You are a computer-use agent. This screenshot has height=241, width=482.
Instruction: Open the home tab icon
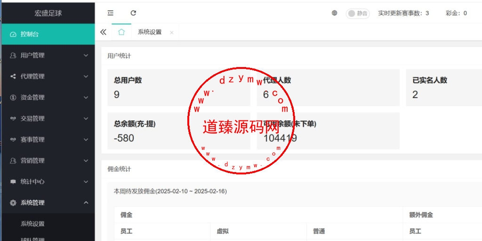point(121,32)
